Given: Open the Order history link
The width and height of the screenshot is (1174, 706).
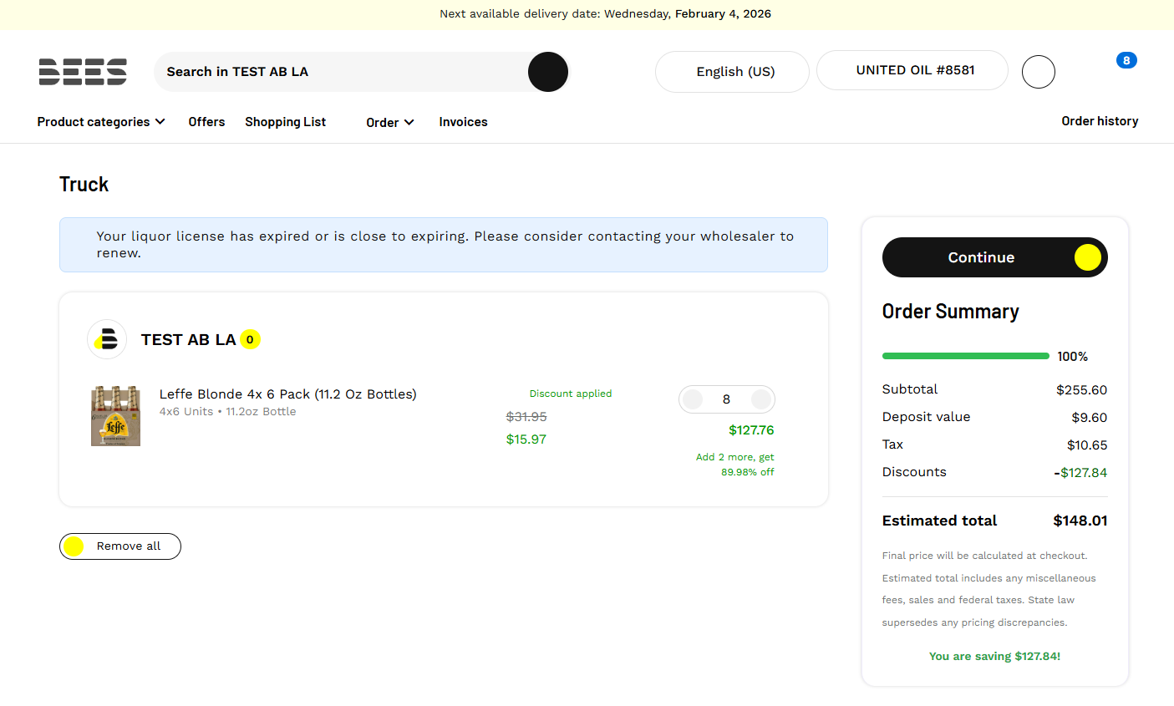Looking at the screenshot, I should pyautogui.click(x=1100, y=121).
